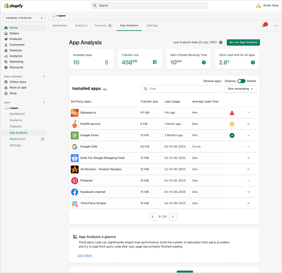Expand the Apps section arrow
Viewport: 282px width, 273px height.
pyautogui.click(x=44, y=102)
